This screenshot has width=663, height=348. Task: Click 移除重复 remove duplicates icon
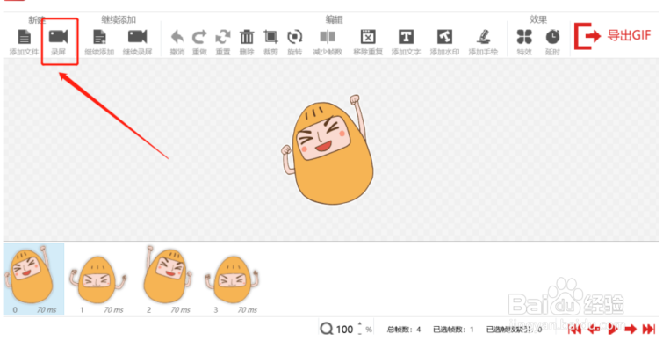(x=368, y=37)
